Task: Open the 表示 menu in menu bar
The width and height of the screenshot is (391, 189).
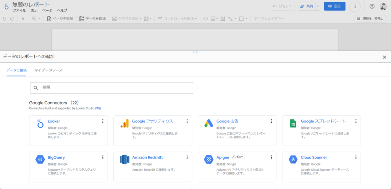Action: pos(34,10)
